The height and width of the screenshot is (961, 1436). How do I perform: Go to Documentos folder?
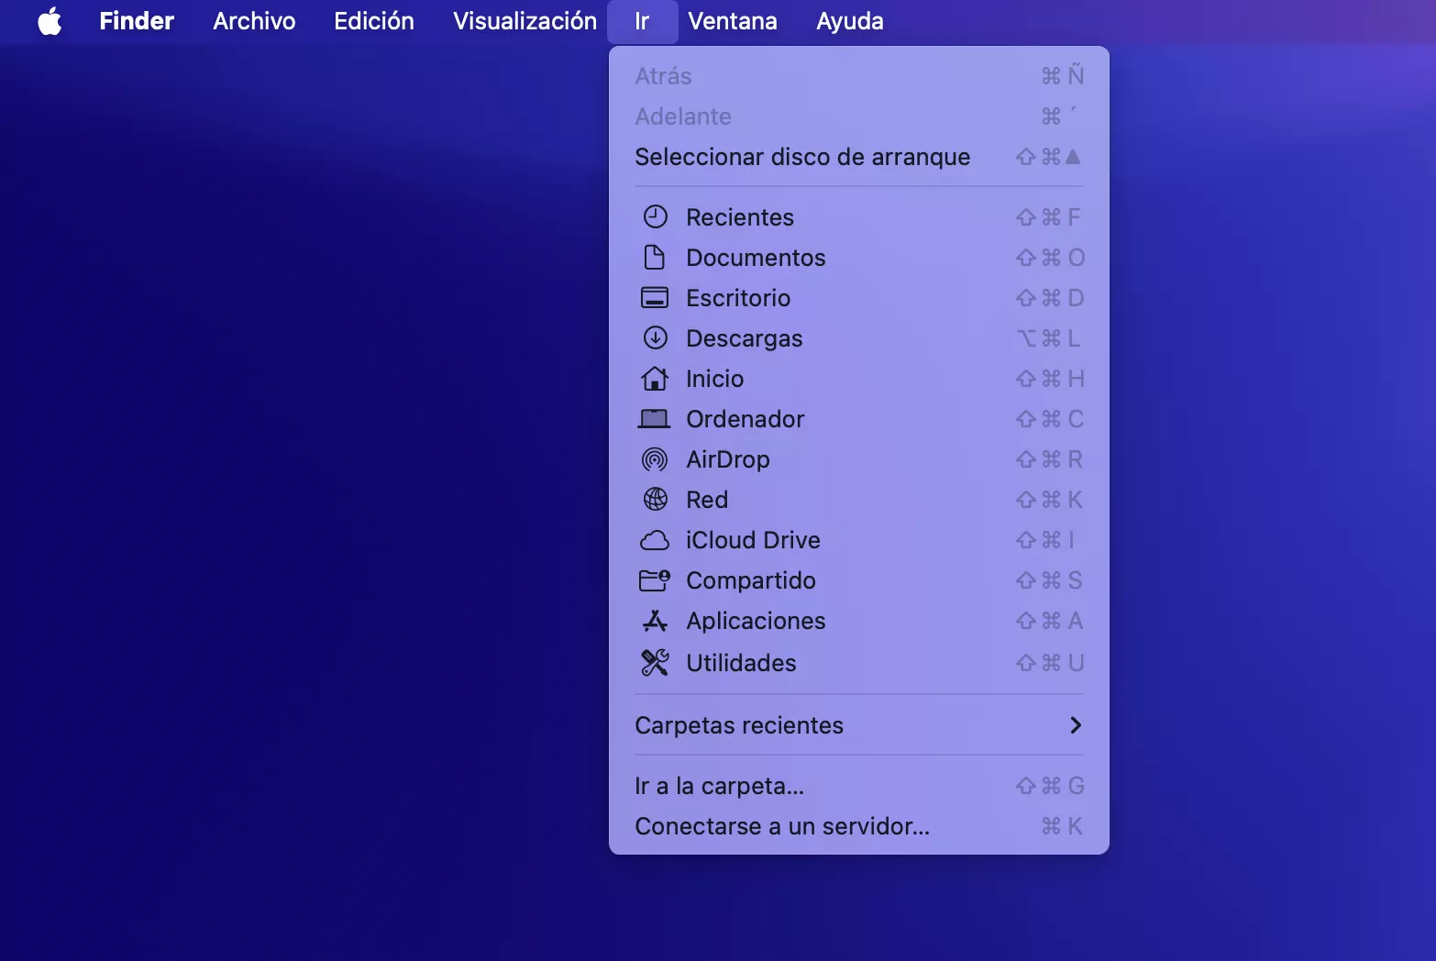pos(859,258)
